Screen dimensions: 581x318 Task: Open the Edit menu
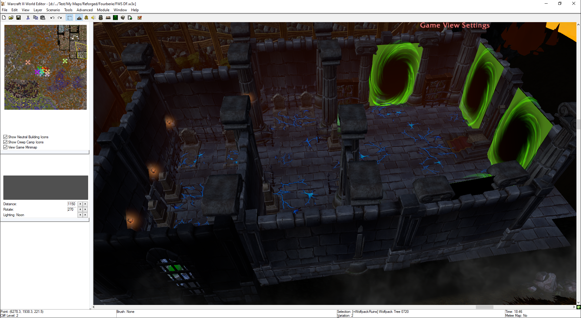point(15,10)
